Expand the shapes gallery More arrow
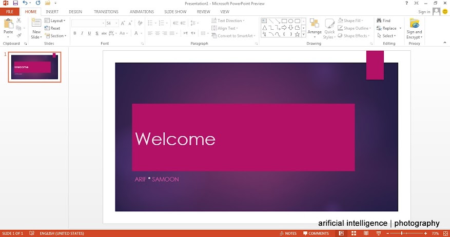The image size is (450, 237). (x=304, y=34)
